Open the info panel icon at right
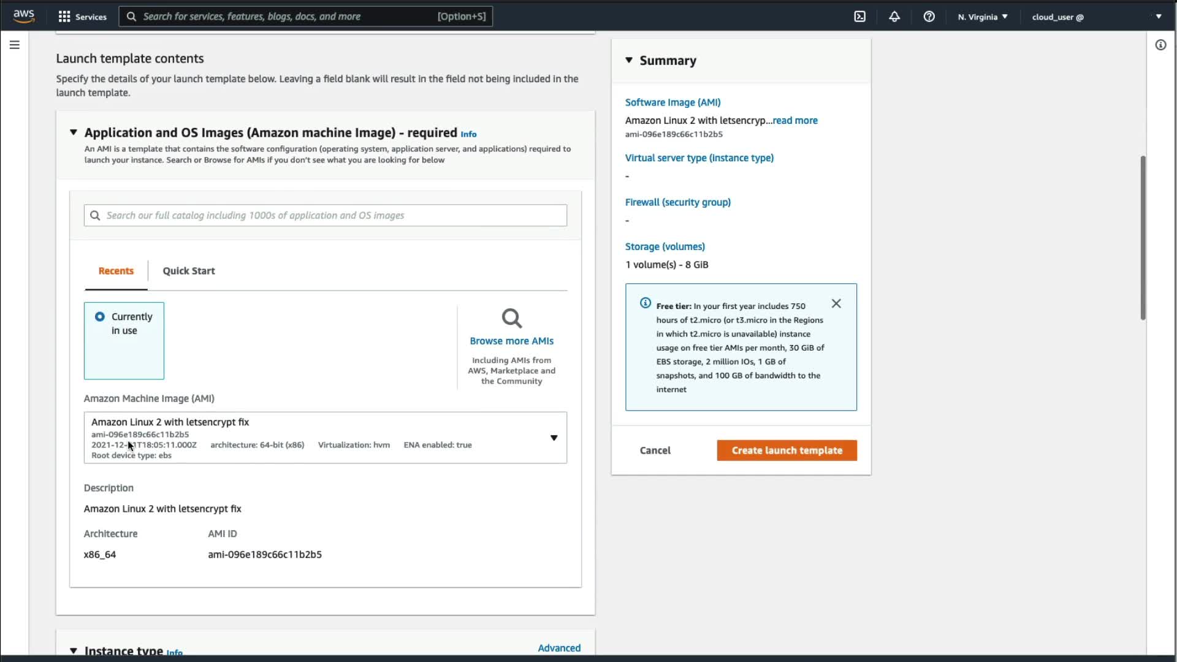 [1160, 45]
